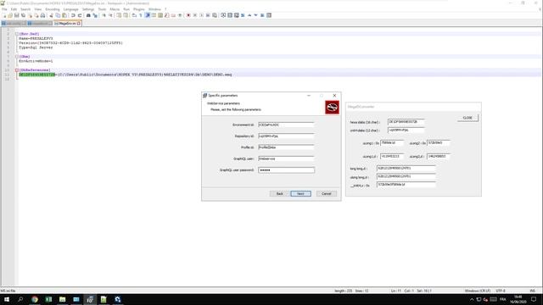Screen dimensions: 543x305
Task: Click the Cut toolbar icon
Action: point(51,15)
